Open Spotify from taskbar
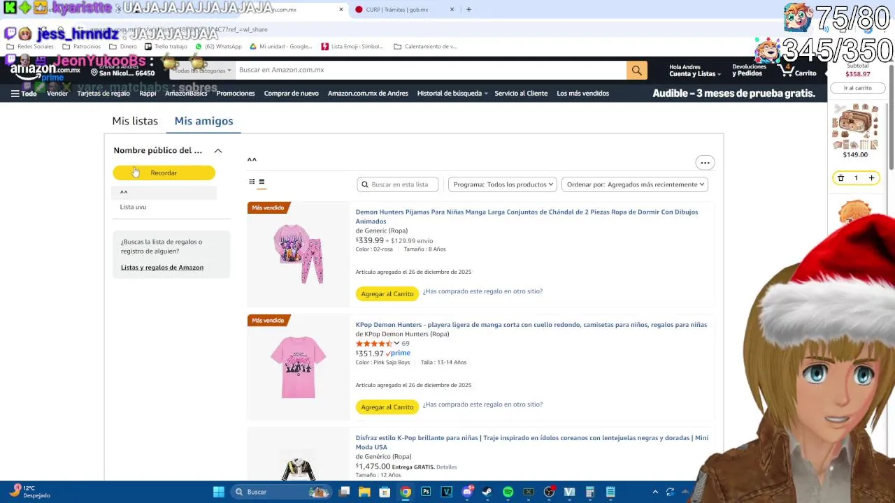This screenshot has height=503, width=895. click(x=508, y=492)
